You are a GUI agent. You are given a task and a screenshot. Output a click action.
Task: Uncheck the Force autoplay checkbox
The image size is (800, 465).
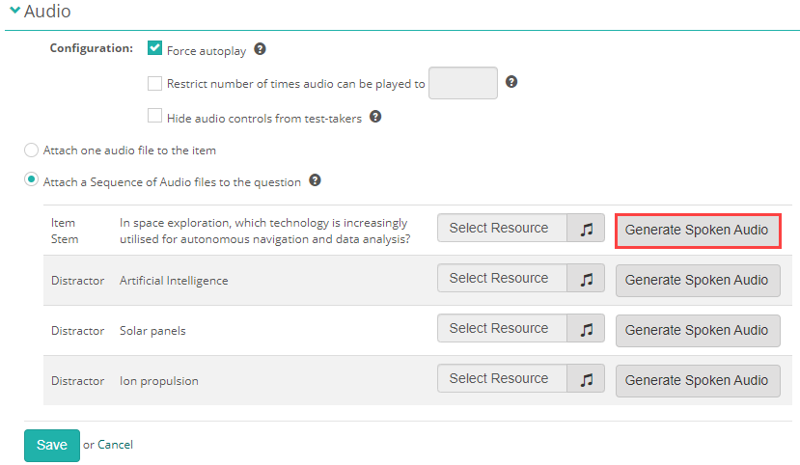[154, 48]
